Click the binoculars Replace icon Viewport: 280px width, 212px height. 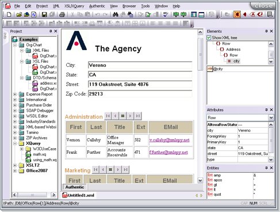point(131,14)
